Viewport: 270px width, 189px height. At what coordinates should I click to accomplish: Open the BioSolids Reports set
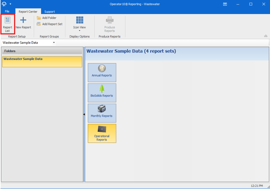tap(102, 92)
